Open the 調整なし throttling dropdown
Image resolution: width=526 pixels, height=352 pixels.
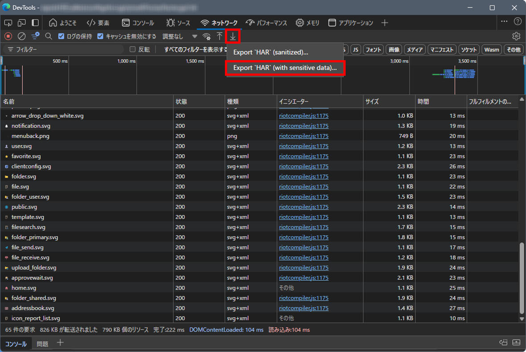tap(180, 36)
